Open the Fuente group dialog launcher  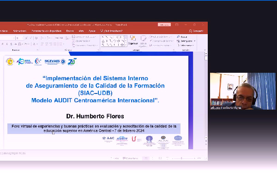[38, 50]
